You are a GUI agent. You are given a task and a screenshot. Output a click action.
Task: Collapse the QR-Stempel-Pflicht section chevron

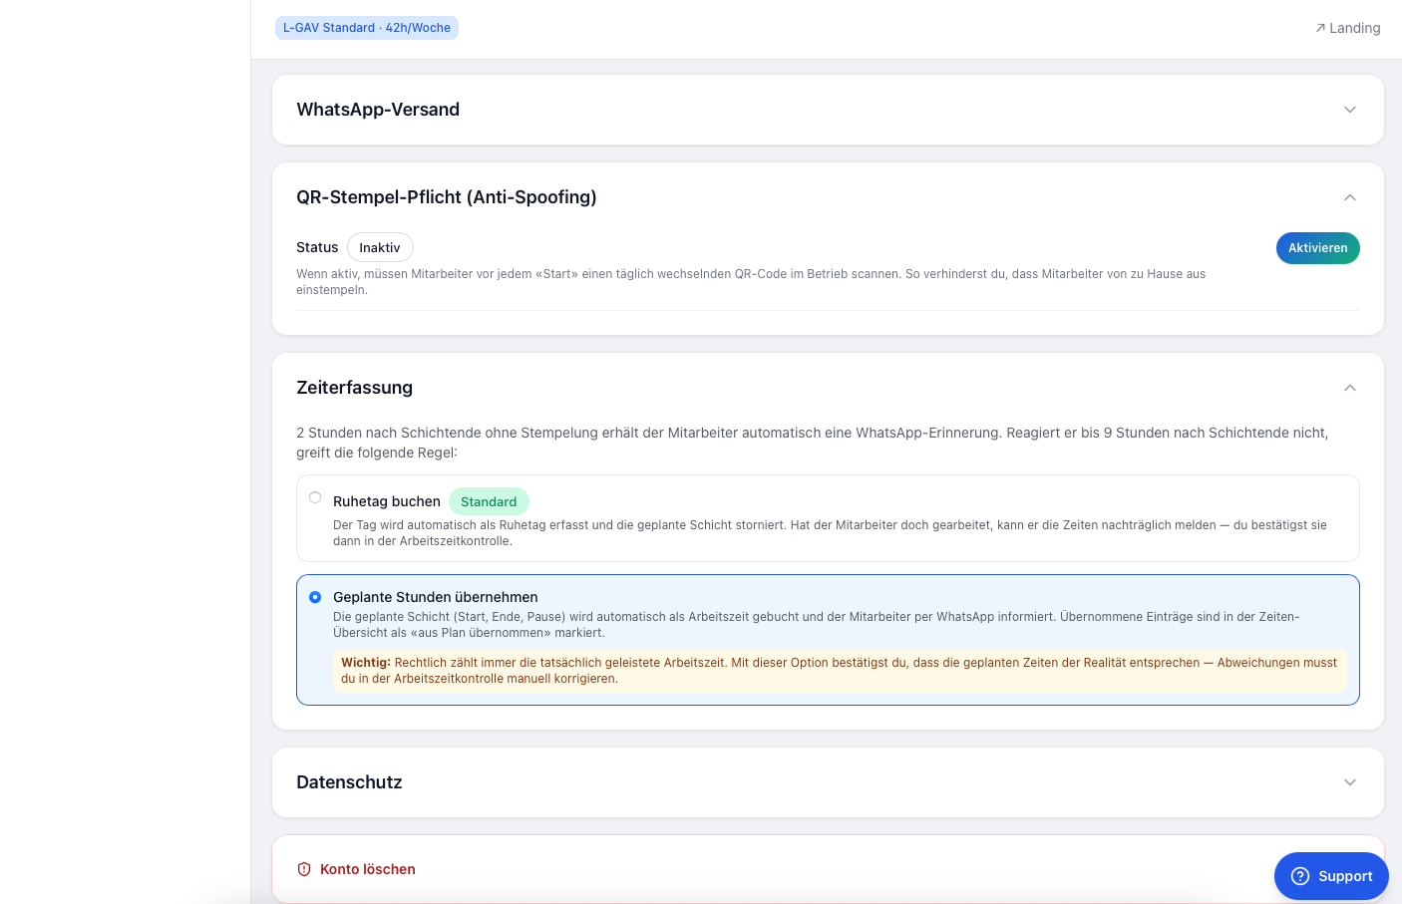point(1350,197)
